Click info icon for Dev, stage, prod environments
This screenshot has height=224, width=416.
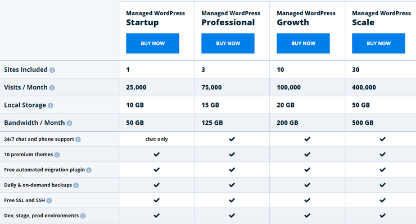coord(83,216)
